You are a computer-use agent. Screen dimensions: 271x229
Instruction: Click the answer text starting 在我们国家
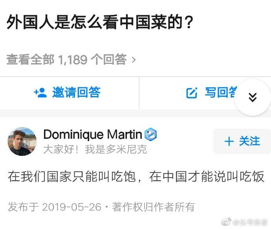[135, 176]
